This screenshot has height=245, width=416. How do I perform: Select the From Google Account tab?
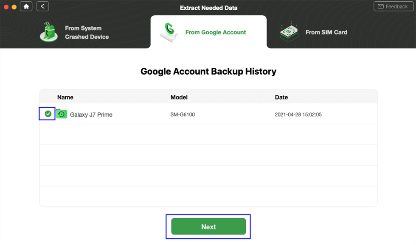[216, 32]
